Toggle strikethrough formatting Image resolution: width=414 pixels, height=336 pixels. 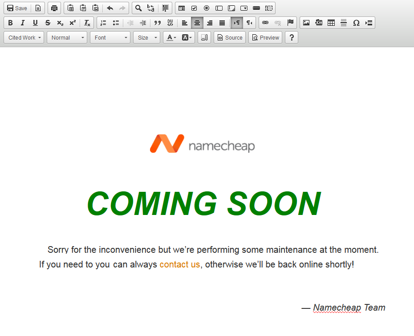click(48, 23)
